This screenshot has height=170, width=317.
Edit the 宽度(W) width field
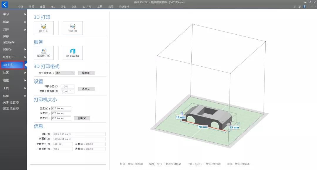[x=61, y=109]
